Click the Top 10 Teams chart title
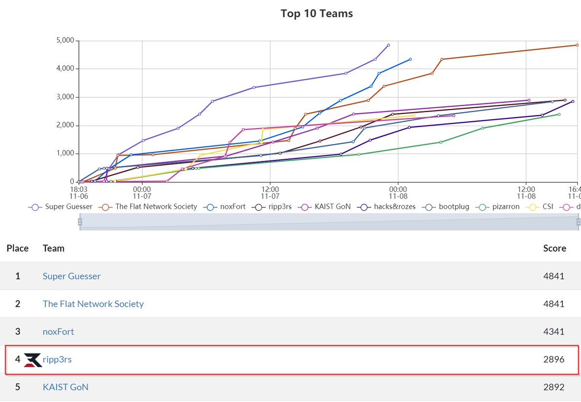 pyautogui.click(x=317, y=14)
